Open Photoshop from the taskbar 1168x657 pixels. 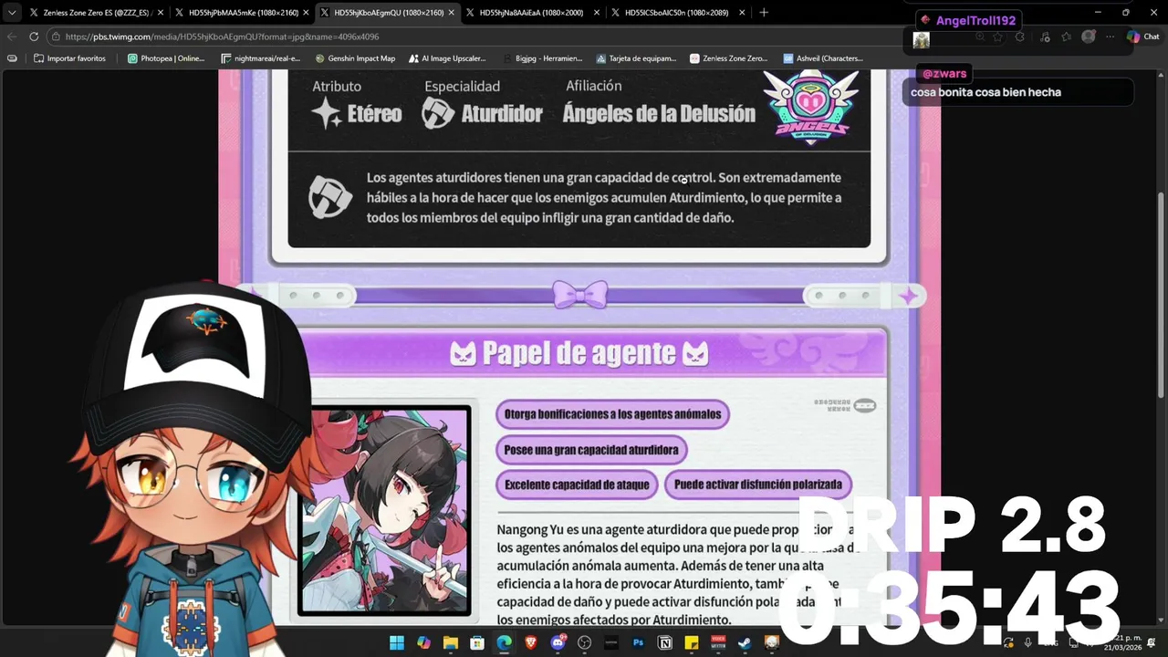[638, 643]
